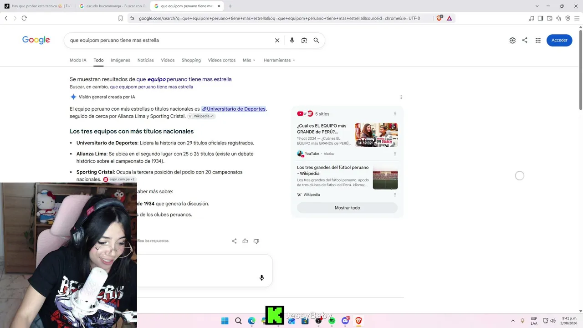Click the browser address bar URL
The image size is (583, 328).
click(279, 18)
